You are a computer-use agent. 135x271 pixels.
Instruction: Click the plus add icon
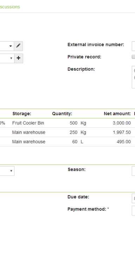tap(18, 58)
